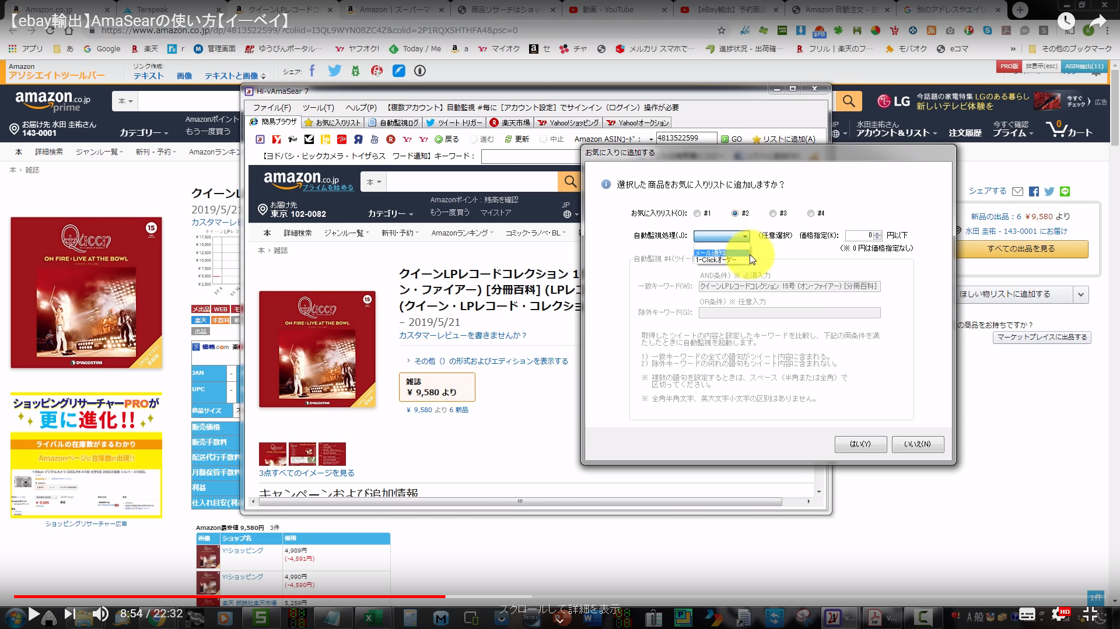
Task: Select favorites list radio #1
Action: (x=697, y=213)
